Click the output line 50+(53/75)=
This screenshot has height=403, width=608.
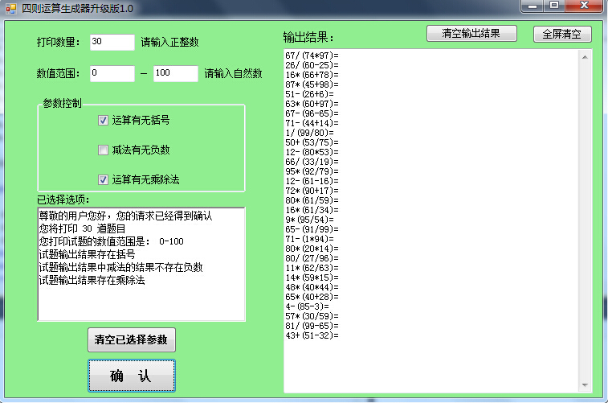[x=312, y=142]
